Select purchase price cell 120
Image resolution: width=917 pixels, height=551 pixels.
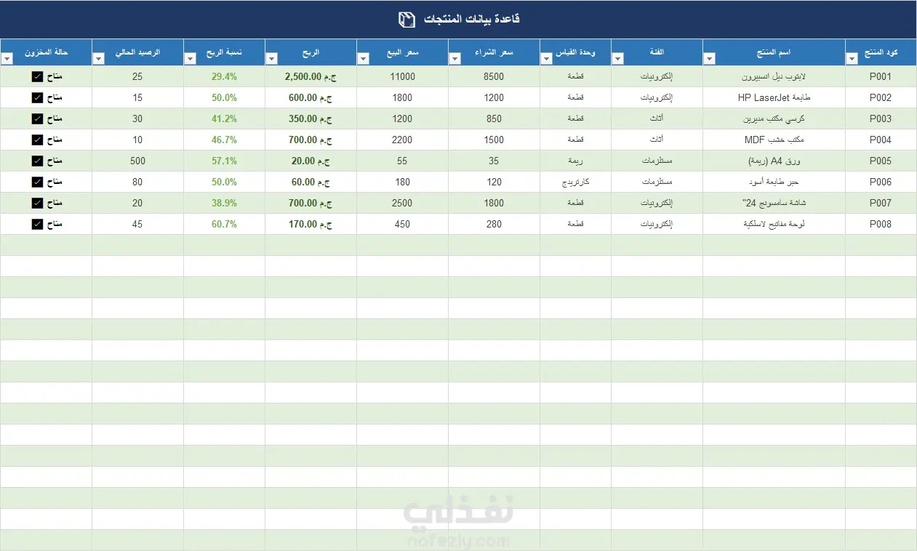pos(494,182)
